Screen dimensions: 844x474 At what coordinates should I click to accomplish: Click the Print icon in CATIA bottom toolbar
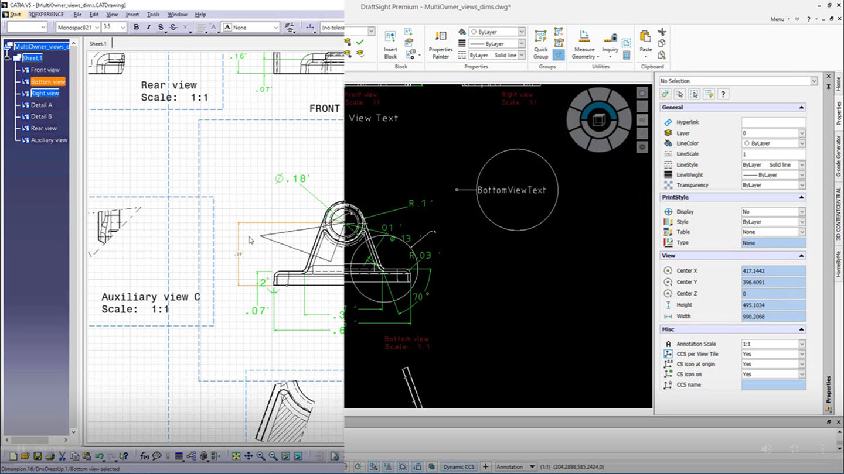pyautogui.click(x=50, y=456)
